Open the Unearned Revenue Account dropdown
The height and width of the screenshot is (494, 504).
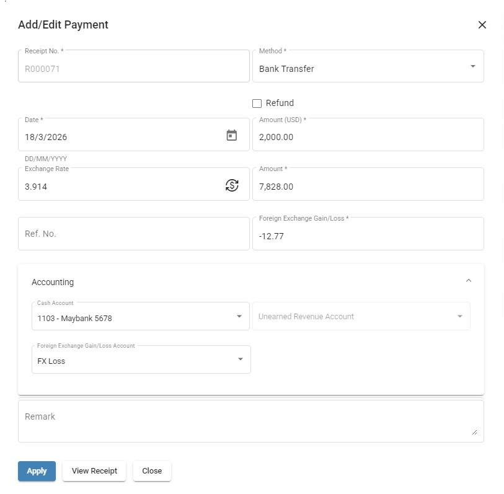[x=361, y=316]
